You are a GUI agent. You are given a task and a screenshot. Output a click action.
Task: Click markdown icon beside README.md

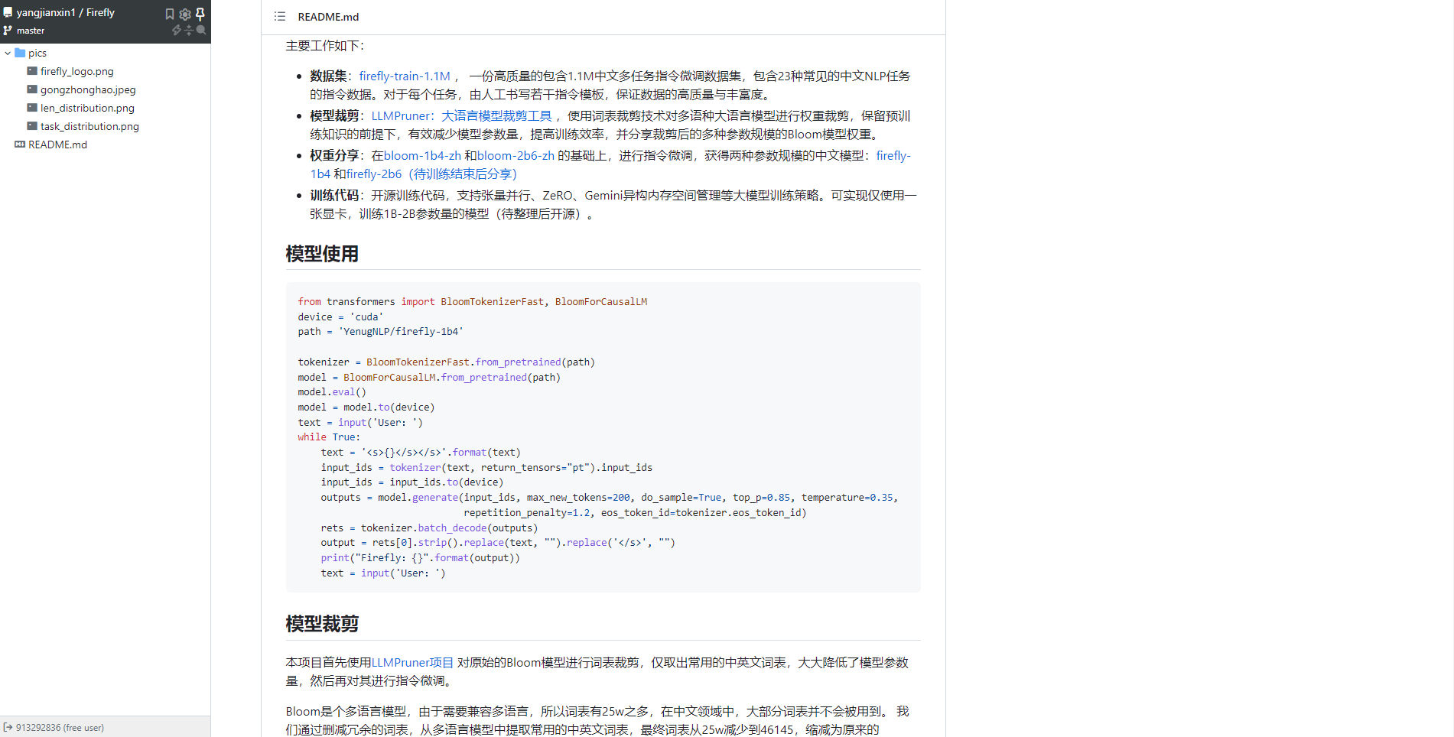coord(20,144)
